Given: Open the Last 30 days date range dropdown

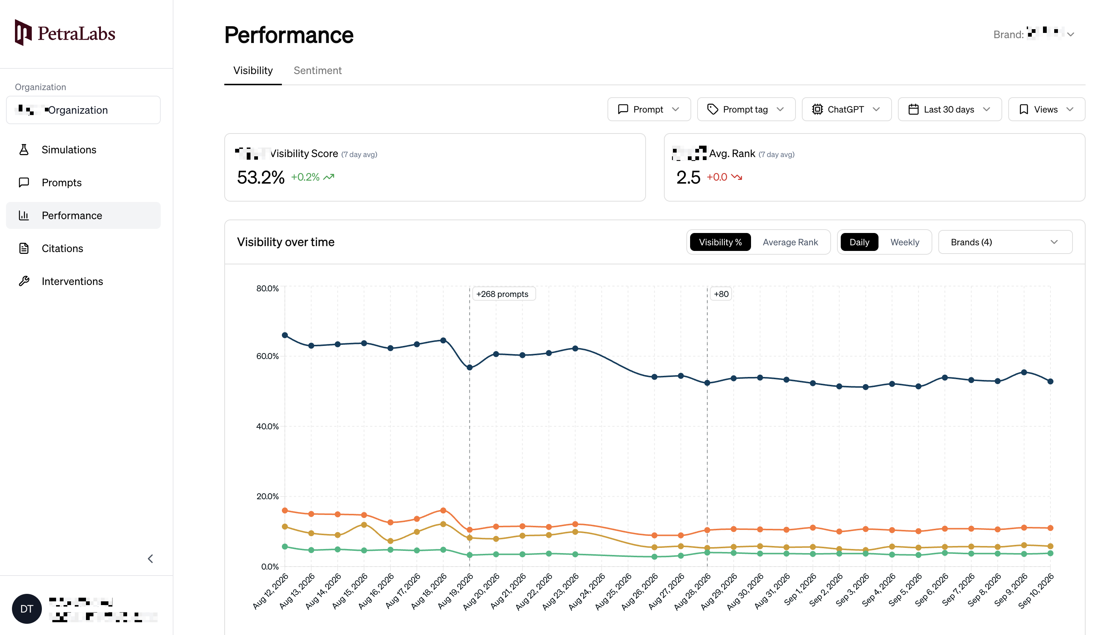Looking at the screenshot, I should [x=950, y=109].
